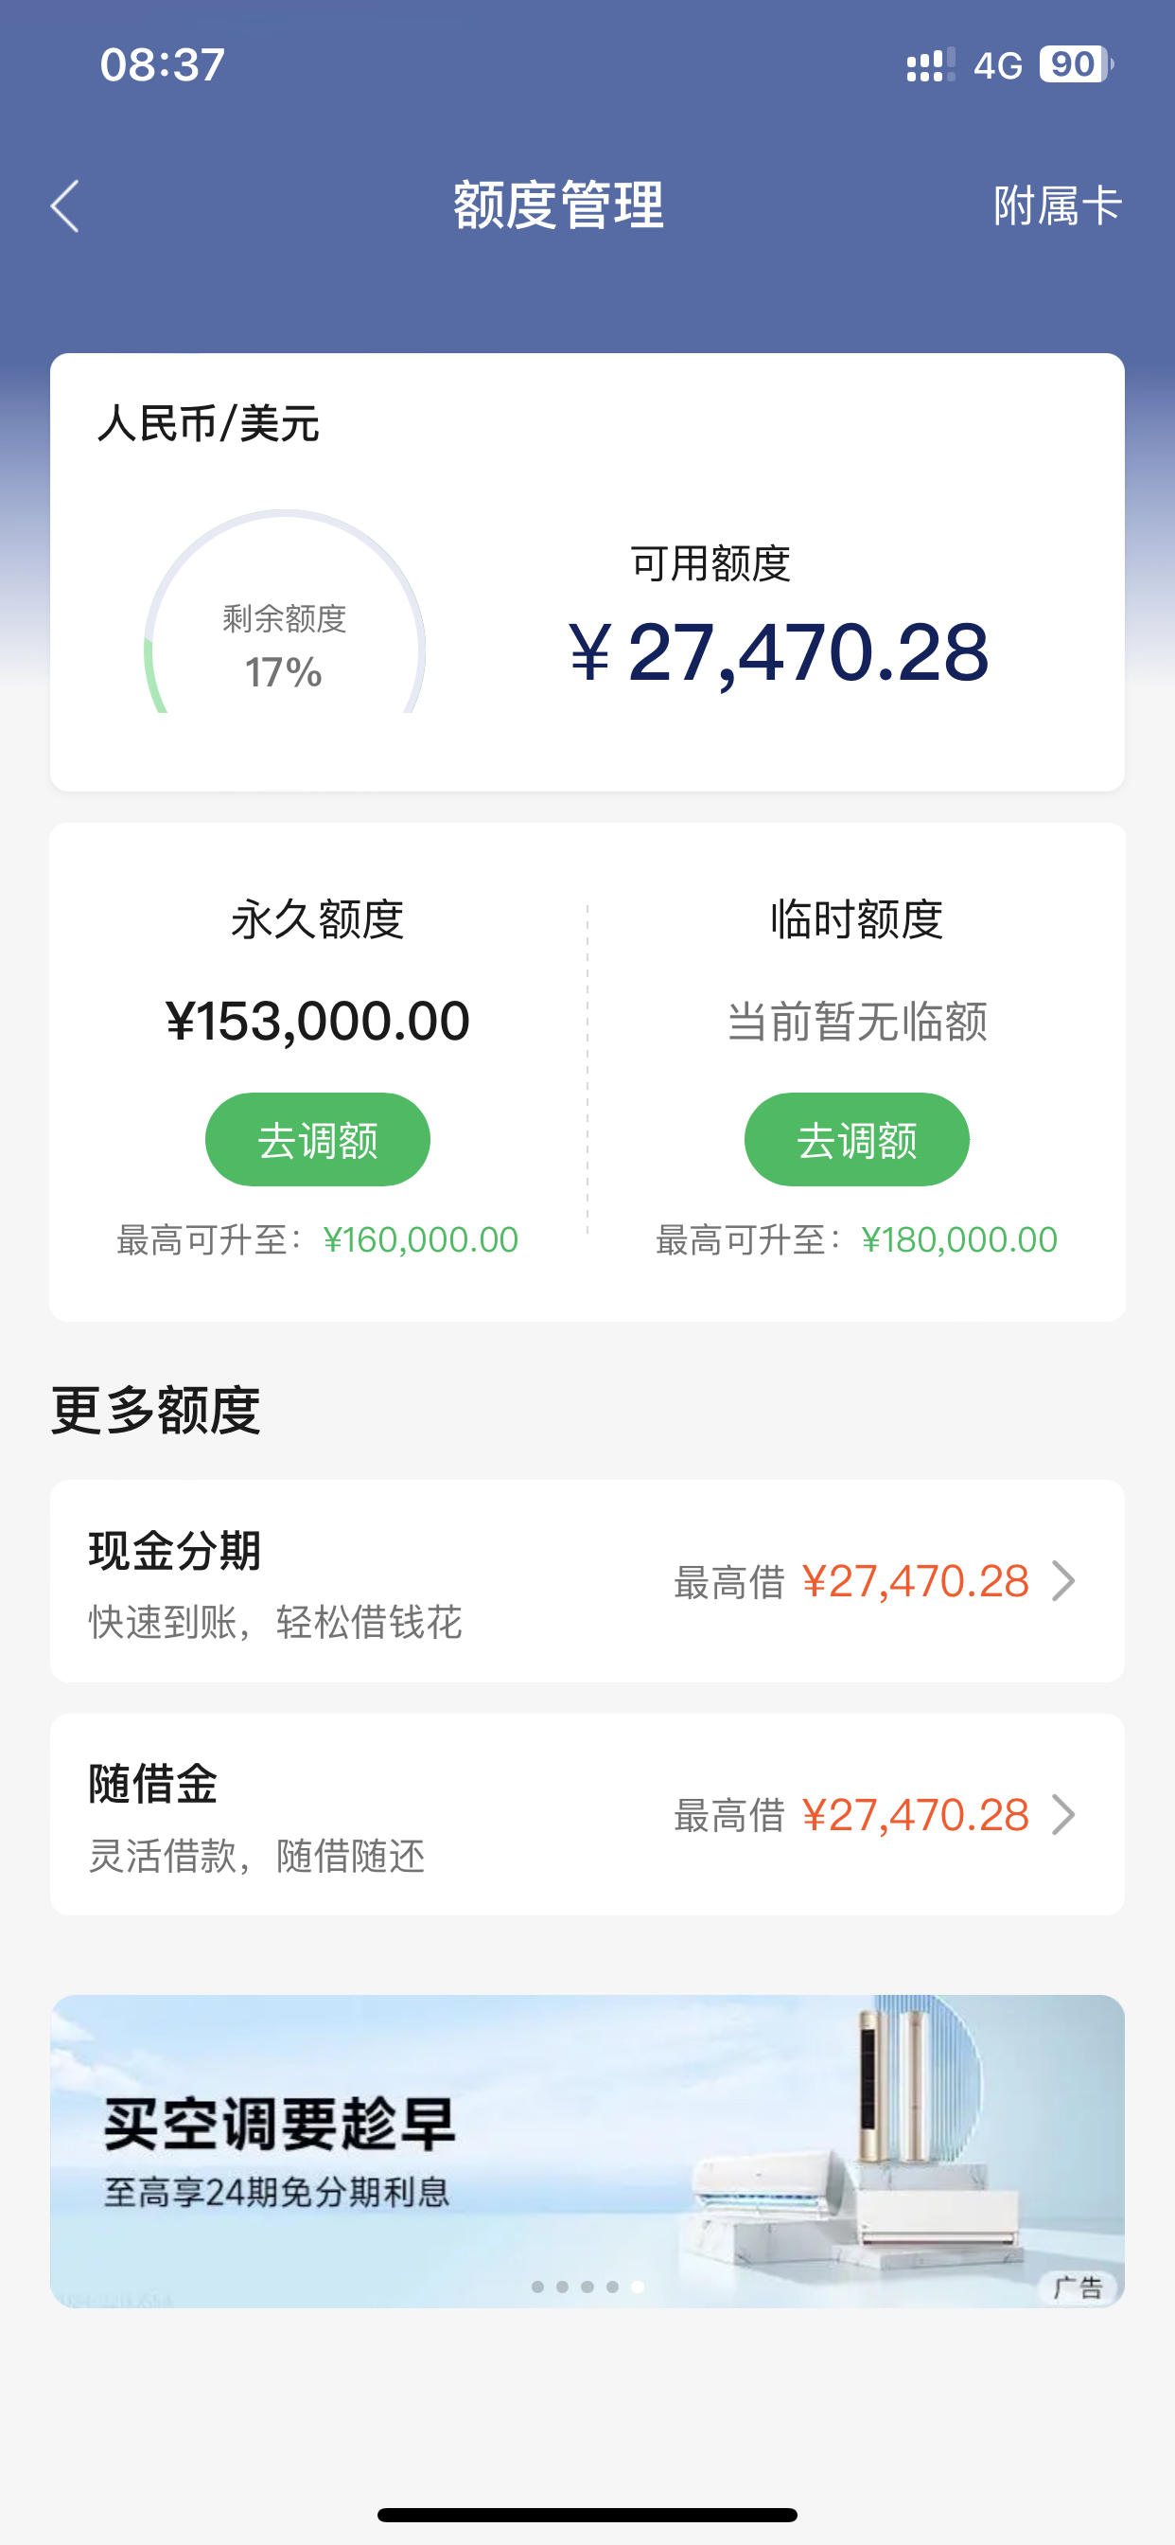This screenshot has height=2545, width=1175.
Task: Tap the battery indicator icon
Action: pyautogui.click(x=1076, y=64)
